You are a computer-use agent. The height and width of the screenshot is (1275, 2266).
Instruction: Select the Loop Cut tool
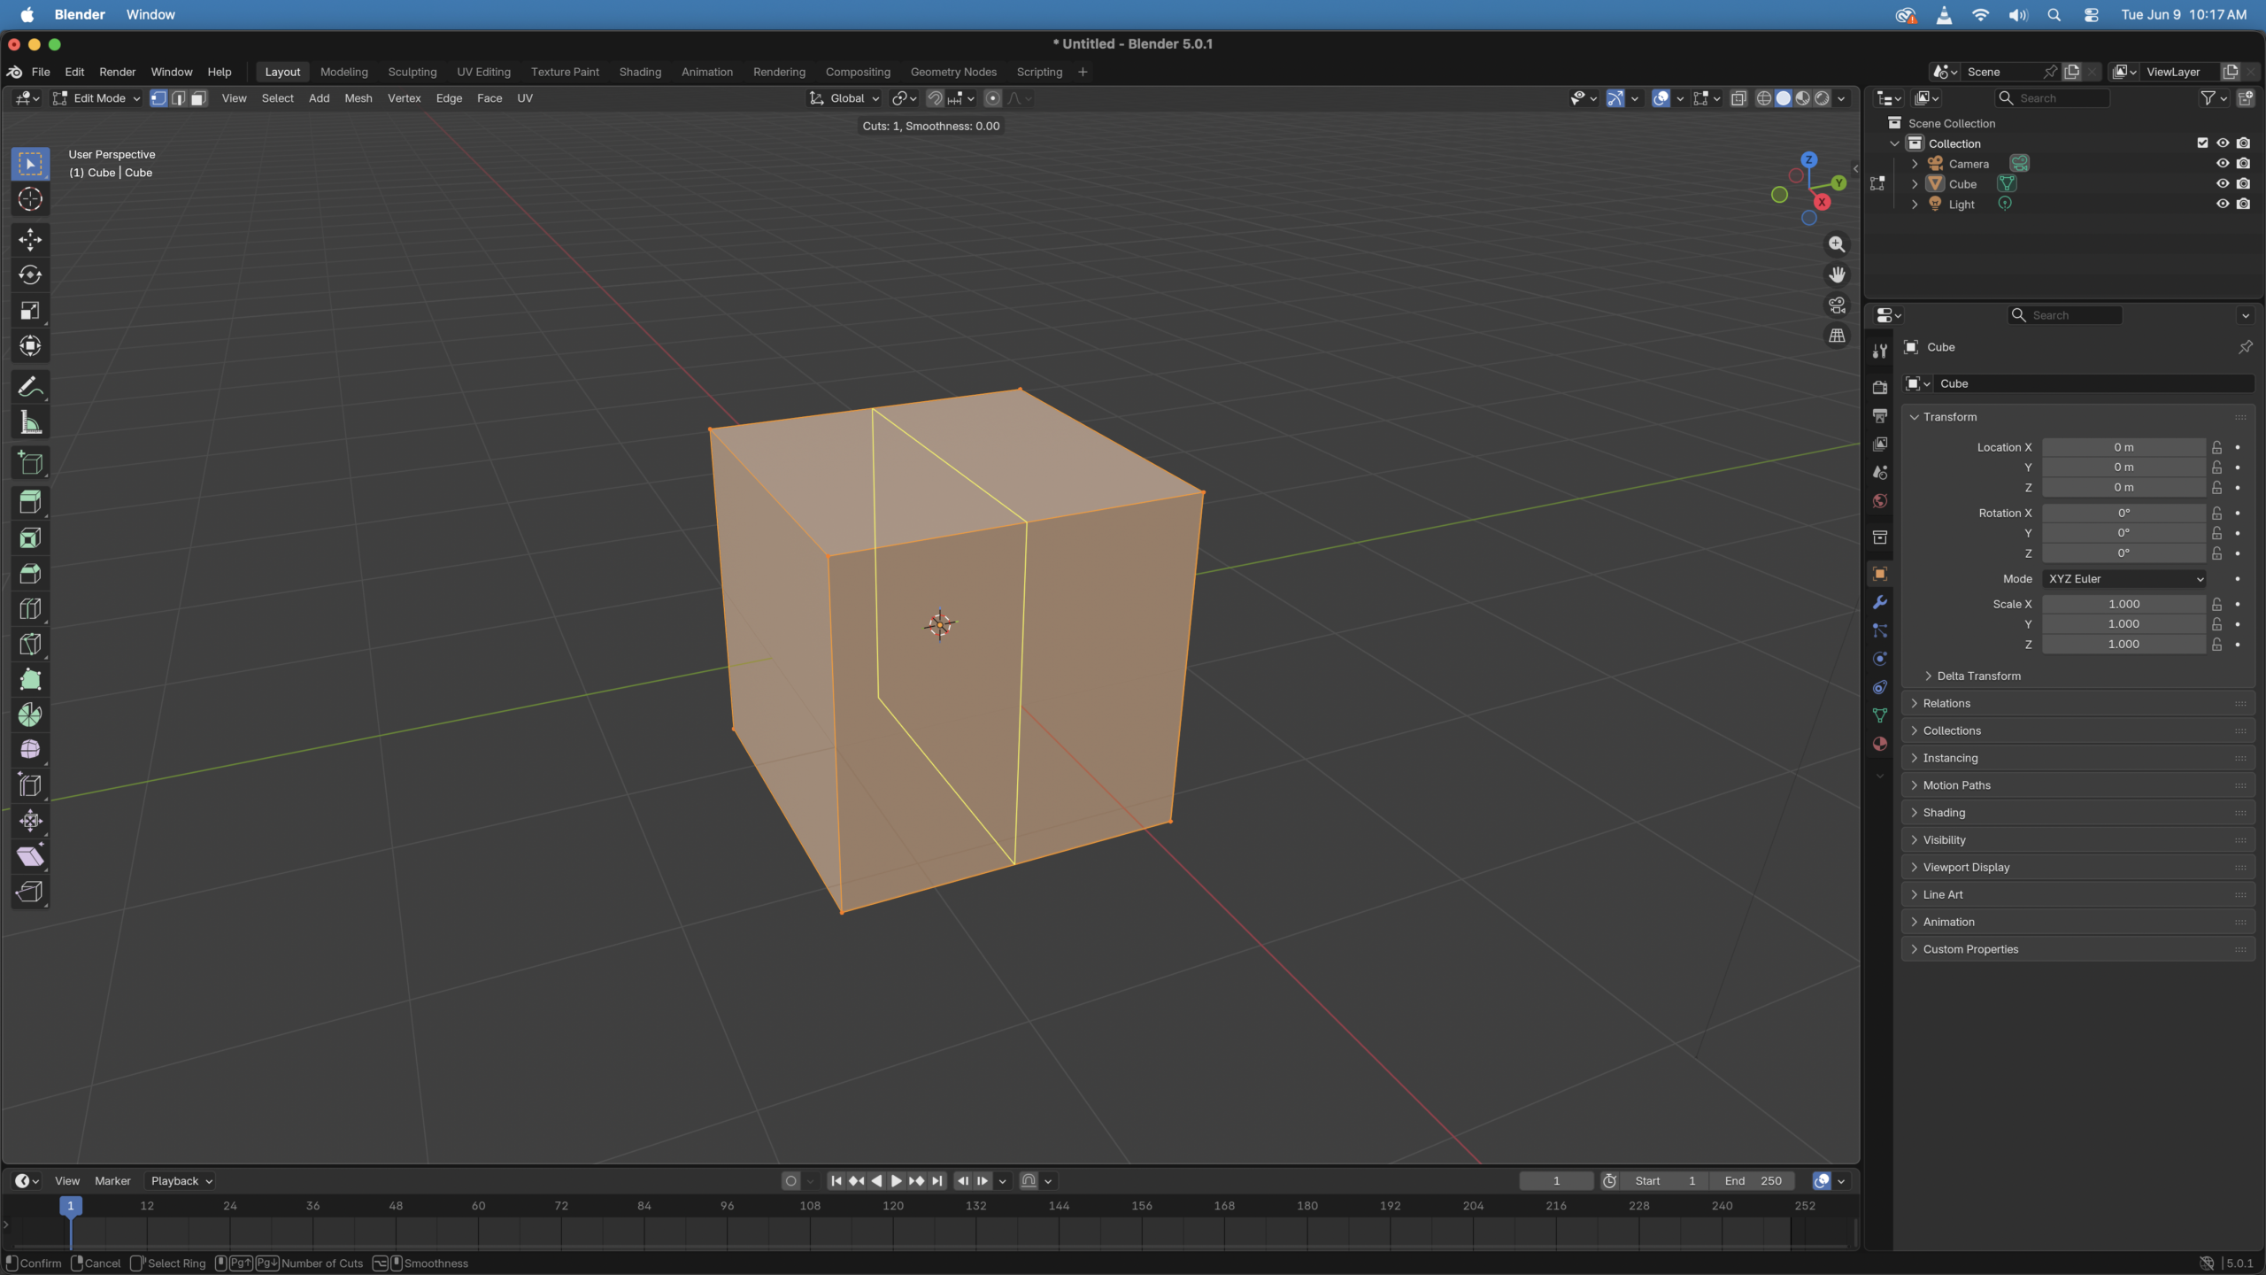pyautogui.click(x=30, y=608)
